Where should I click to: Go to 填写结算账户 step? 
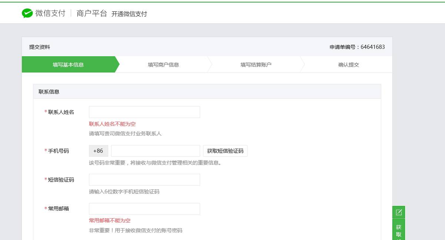(256, 65)
